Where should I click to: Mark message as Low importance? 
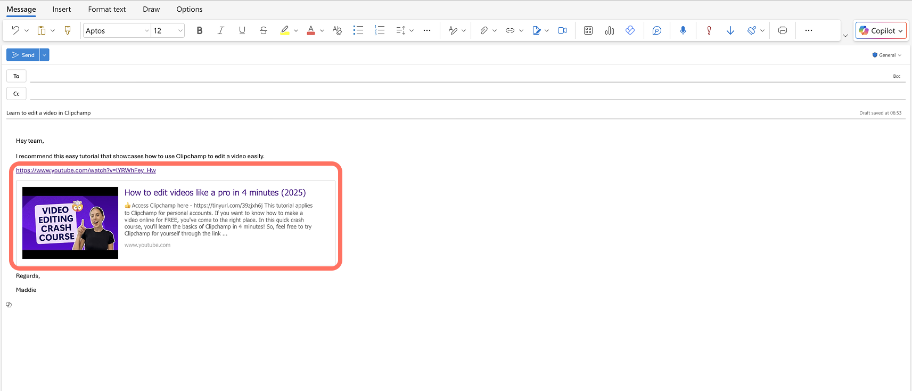[x=730, y=30]
